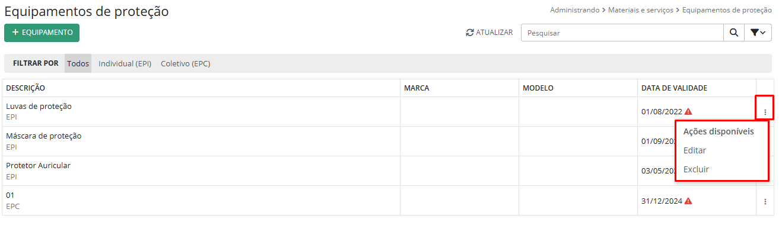Open three-dot menu for row 01 EPC
Screen dimensions: 782x225
pos(765,201)
